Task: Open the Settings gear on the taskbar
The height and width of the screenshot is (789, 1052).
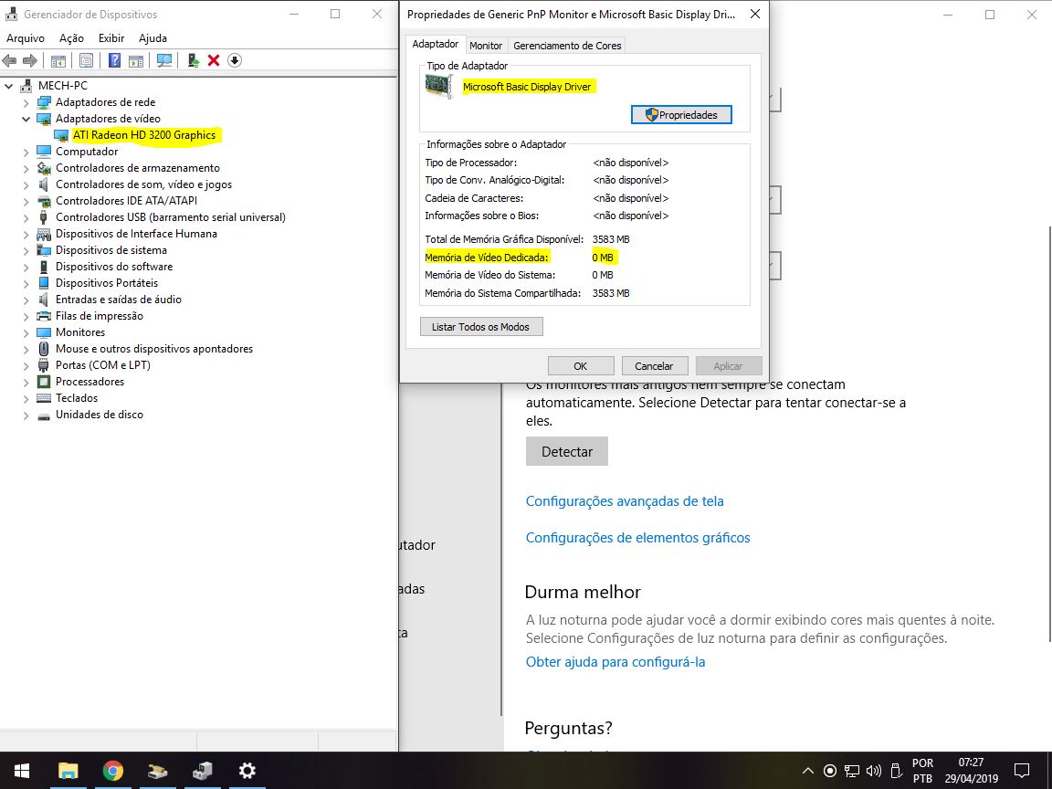Action: (247, 770)
